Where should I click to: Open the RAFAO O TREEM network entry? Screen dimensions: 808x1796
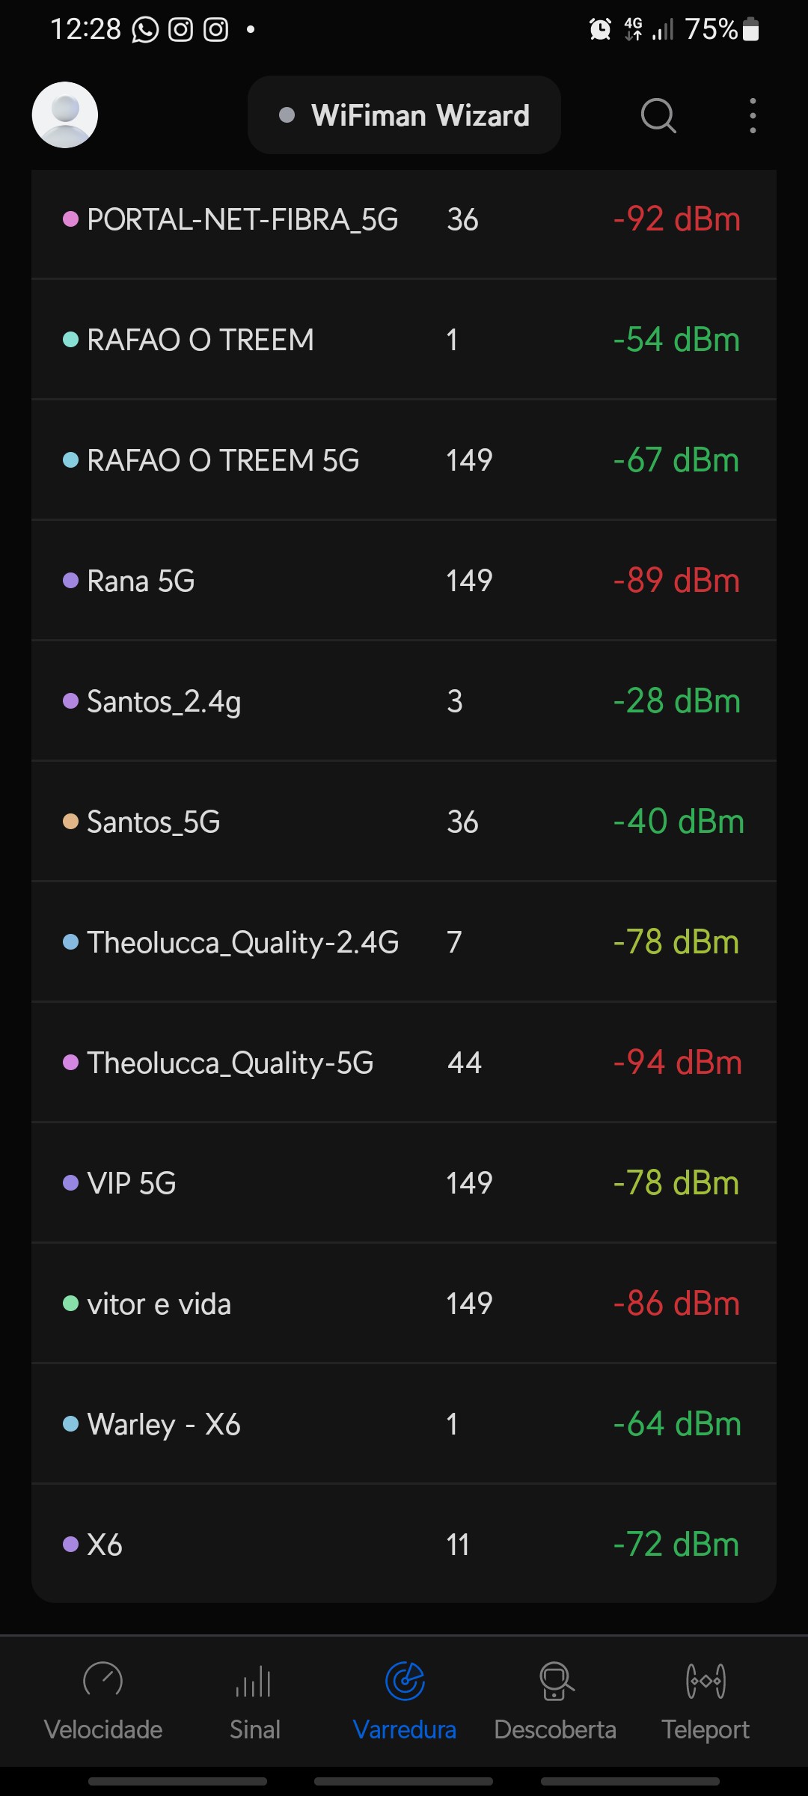point(404,340)
